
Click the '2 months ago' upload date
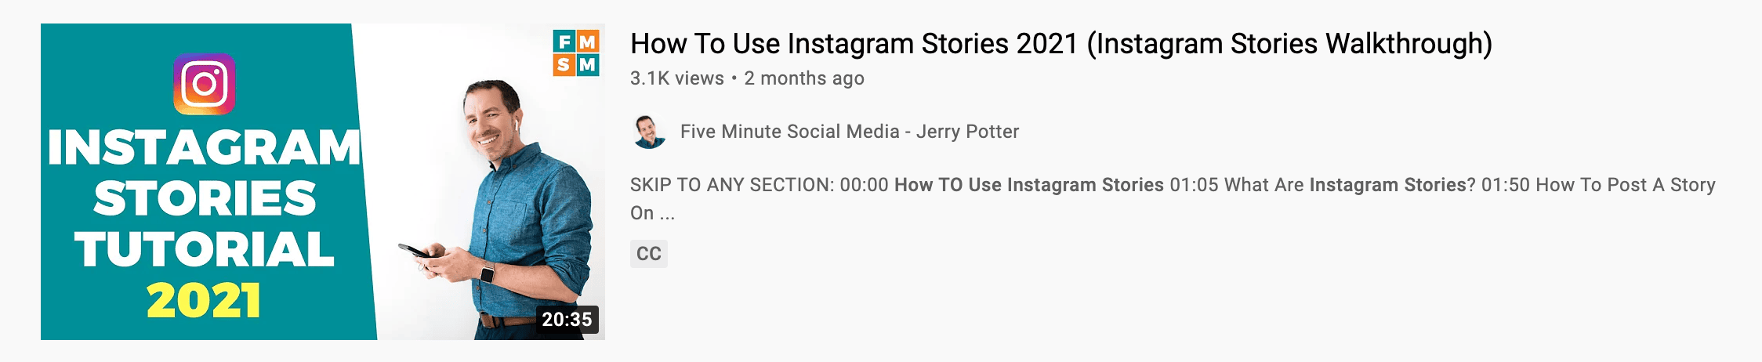pos(804,78)
